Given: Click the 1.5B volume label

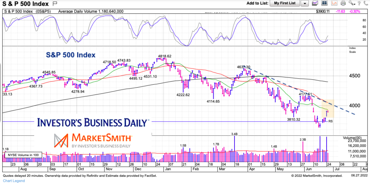Looking at the screenshot, I should (183, 146).
